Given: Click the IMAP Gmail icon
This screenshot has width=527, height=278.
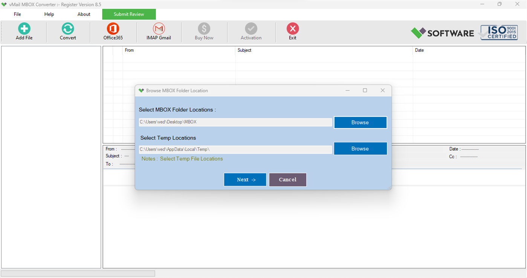Looking at the screenshot, I should (159, 31).
